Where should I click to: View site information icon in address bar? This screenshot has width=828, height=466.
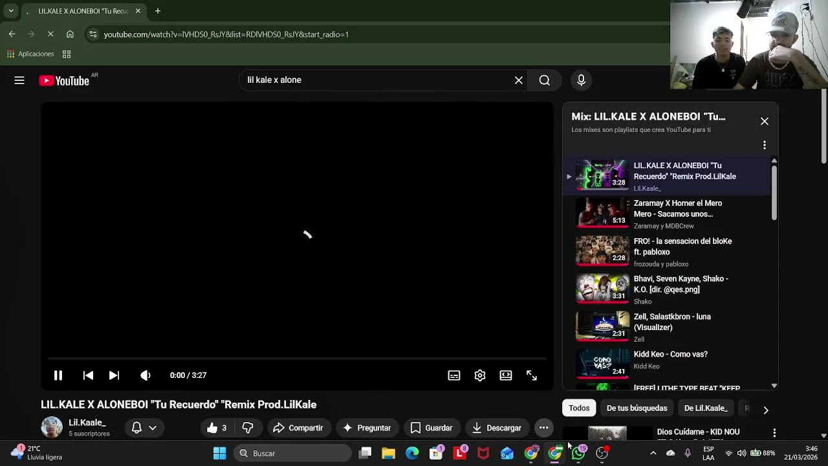tap(93, 34)
